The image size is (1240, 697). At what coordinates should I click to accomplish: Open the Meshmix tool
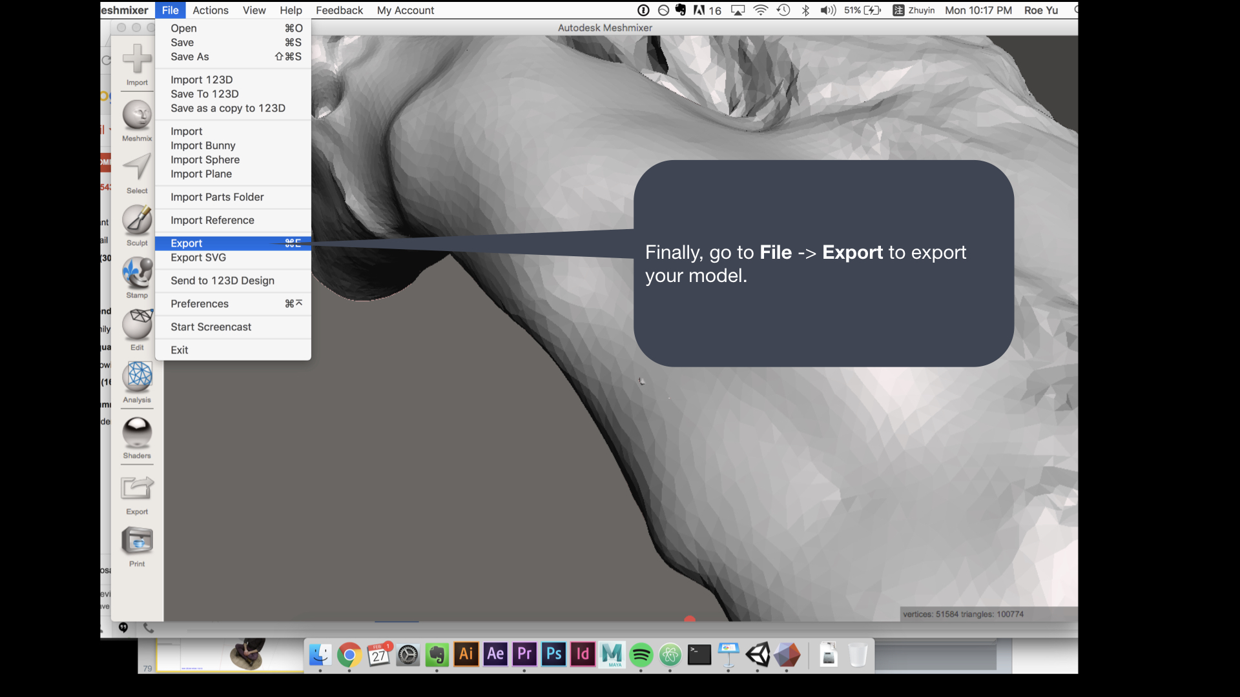[x=137, y=116]
